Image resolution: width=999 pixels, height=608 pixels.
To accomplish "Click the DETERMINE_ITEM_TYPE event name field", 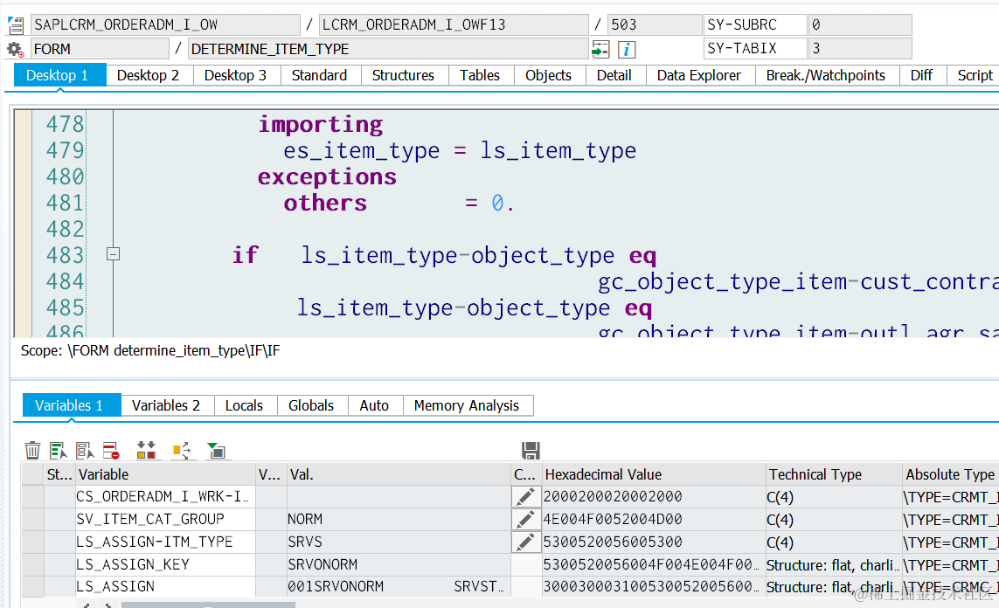I will click(388, 49).
